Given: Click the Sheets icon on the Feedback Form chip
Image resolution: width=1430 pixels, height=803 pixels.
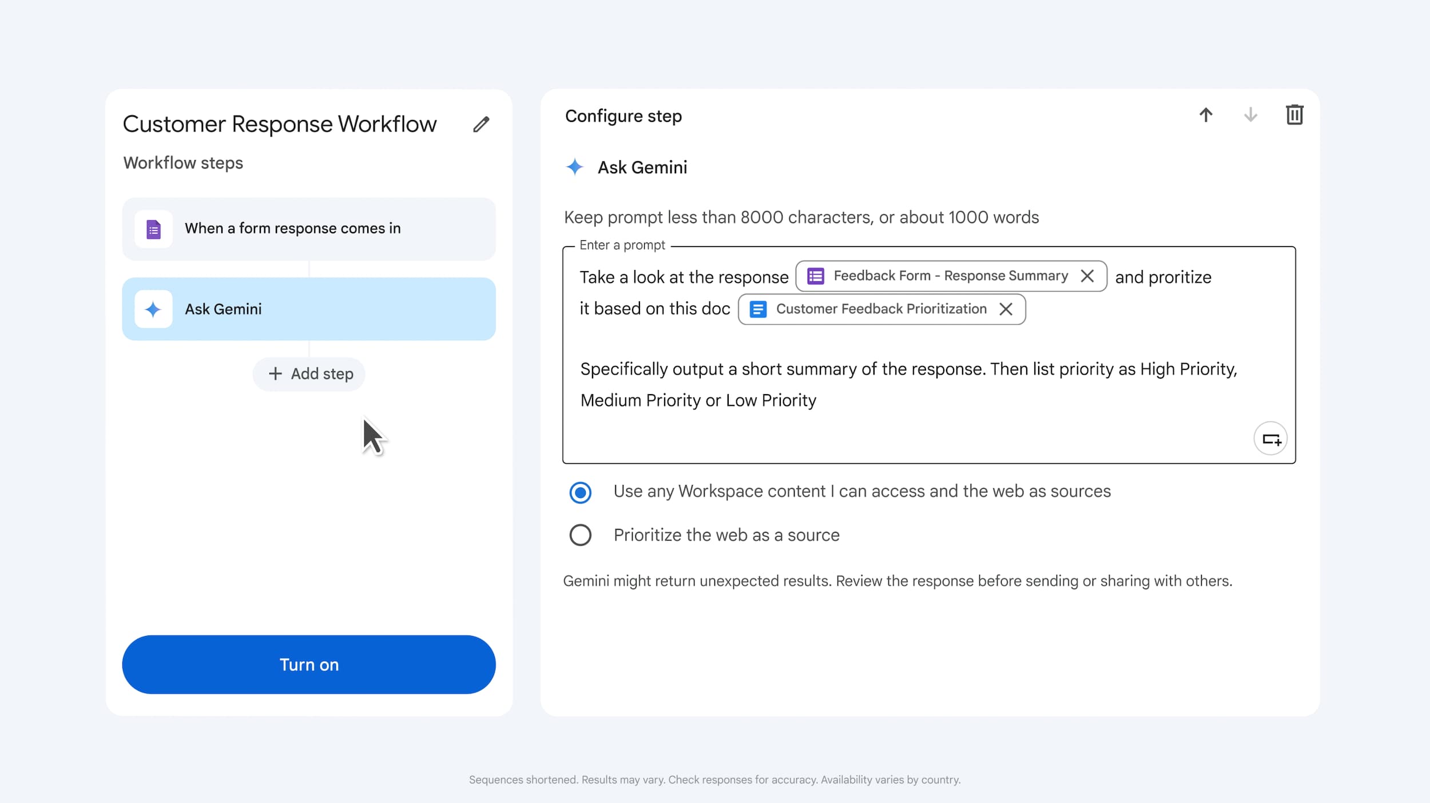Looking at the screenshot, I should click(815, 276).
